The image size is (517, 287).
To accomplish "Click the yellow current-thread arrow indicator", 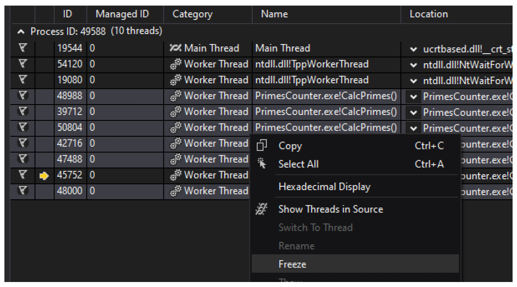I will tap(44, 176).
